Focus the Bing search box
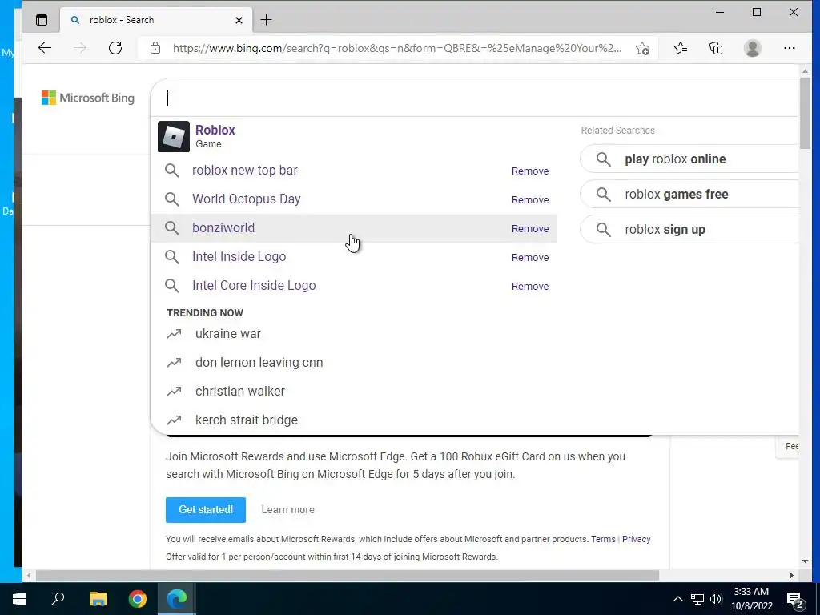Image resolution: width=820 pixels, height=615 pixels. click(476, 98)
